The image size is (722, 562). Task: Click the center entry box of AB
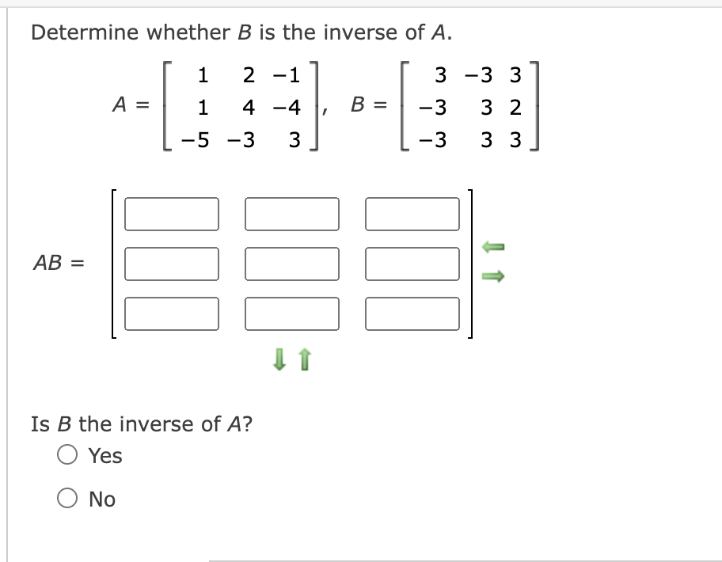[292, 264]
